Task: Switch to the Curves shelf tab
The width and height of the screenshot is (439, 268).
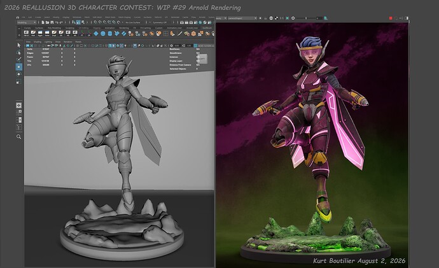Action: click(x=27, y=28)
